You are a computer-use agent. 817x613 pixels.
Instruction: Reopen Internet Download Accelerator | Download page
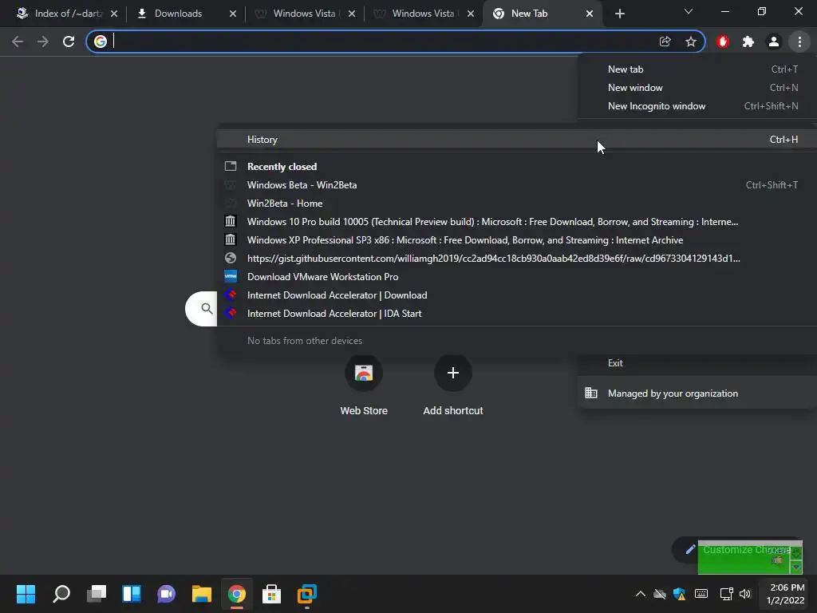tap(517, 295)
